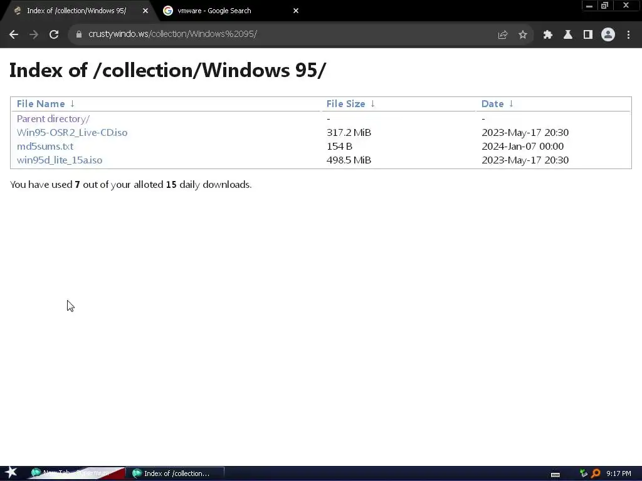Click the green arrow tray icon
Screen dimensions: 642x481
(x=584, y=473)
